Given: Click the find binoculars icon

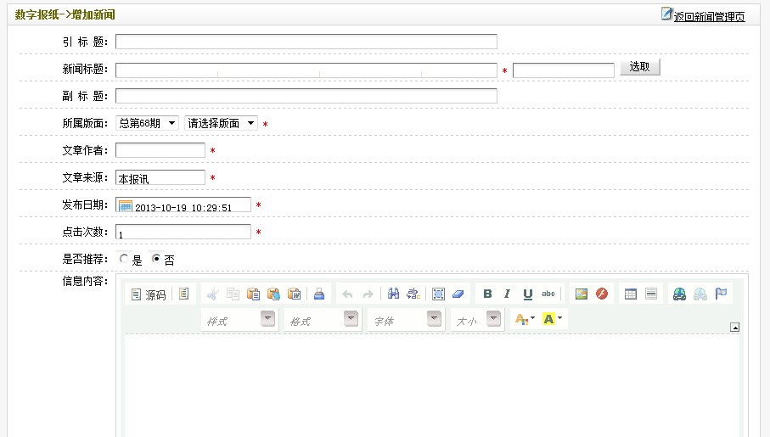Looking at the screenshot, I should [x=393, y=294].
